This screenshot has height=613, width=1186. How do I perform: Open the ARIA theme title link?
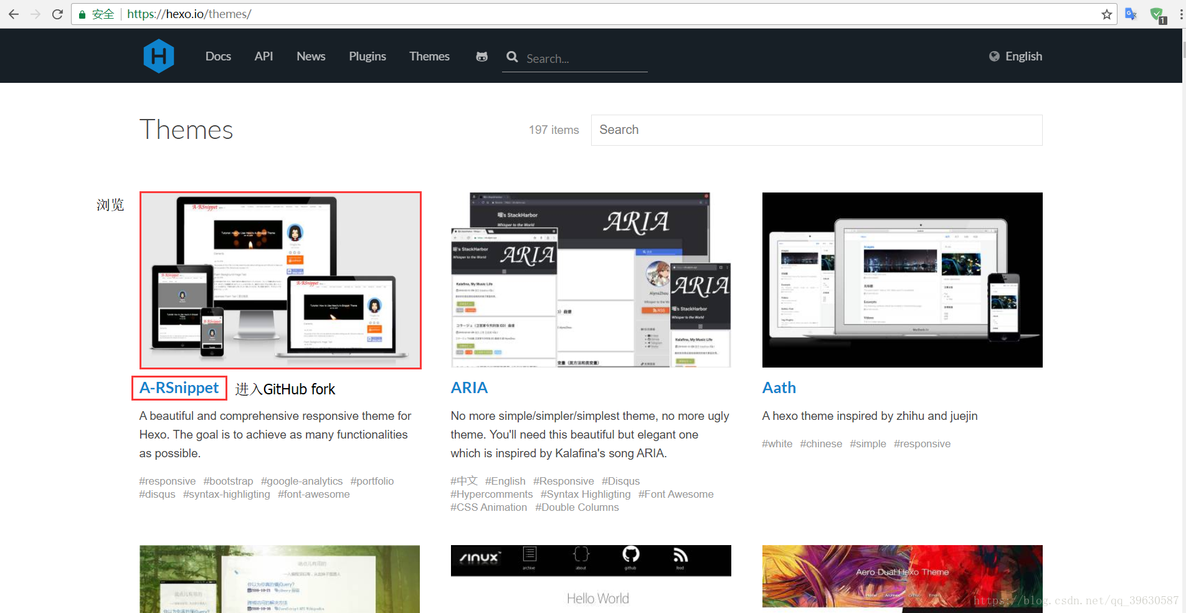point(469,388)
